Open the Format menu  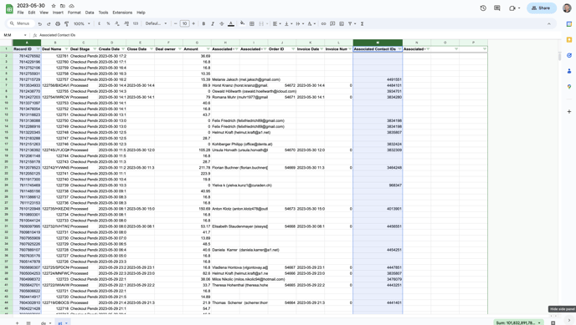click(75, 13)
